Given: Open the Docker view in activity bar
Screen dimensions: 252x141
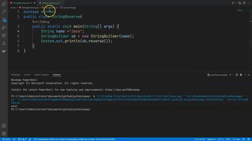Looking at the screenshot, I should 4,51.
